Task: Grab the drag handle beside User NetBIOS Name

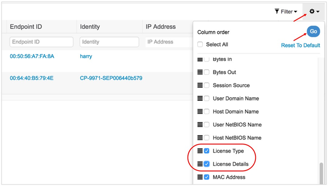Action: [200, 125]
